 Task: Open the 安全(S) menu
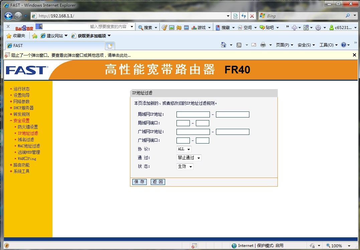click(306, 45)
